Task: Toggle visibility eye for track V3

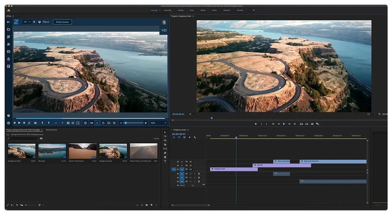Action: [190, 162]
